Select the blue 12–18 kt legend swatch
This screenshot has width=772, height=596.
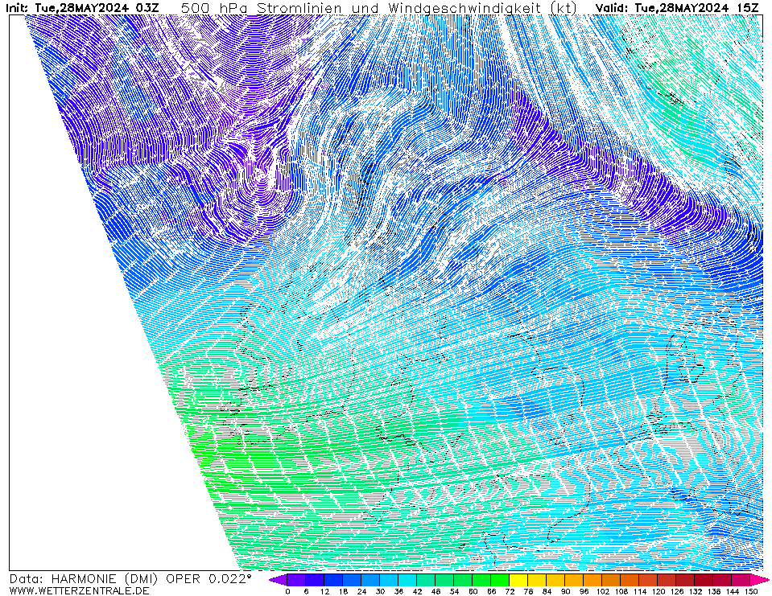(334, 580)
